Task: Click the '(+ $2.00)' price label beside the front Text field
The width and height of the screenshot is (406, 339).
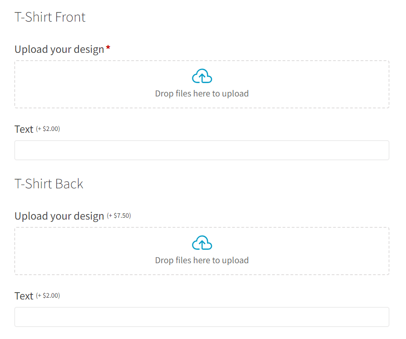Action: [48, 129]
